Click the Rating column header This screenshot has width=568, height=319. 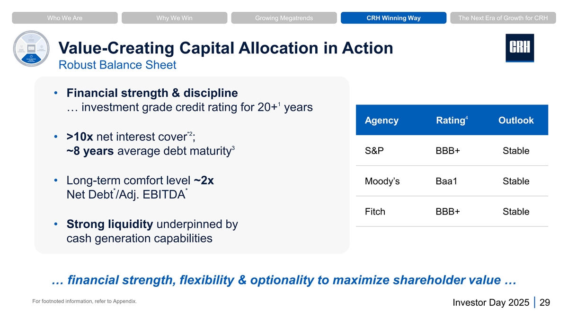[451, 121]
